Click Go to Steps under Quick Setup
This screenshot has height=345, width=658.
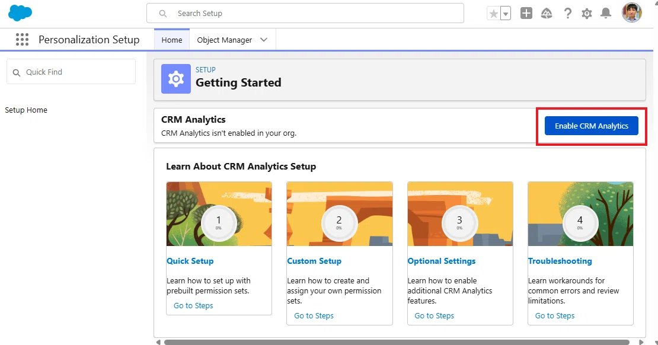tap(193, 305)
